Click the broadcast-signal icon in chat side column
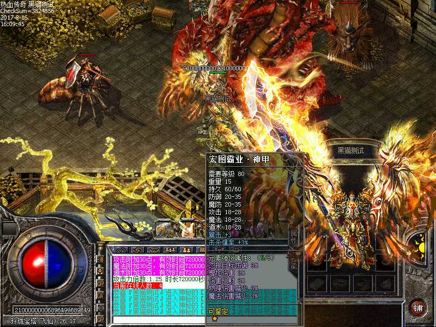The height and width of the screenshot is (327, 436). pyautogui.click(x=101, y=307)
